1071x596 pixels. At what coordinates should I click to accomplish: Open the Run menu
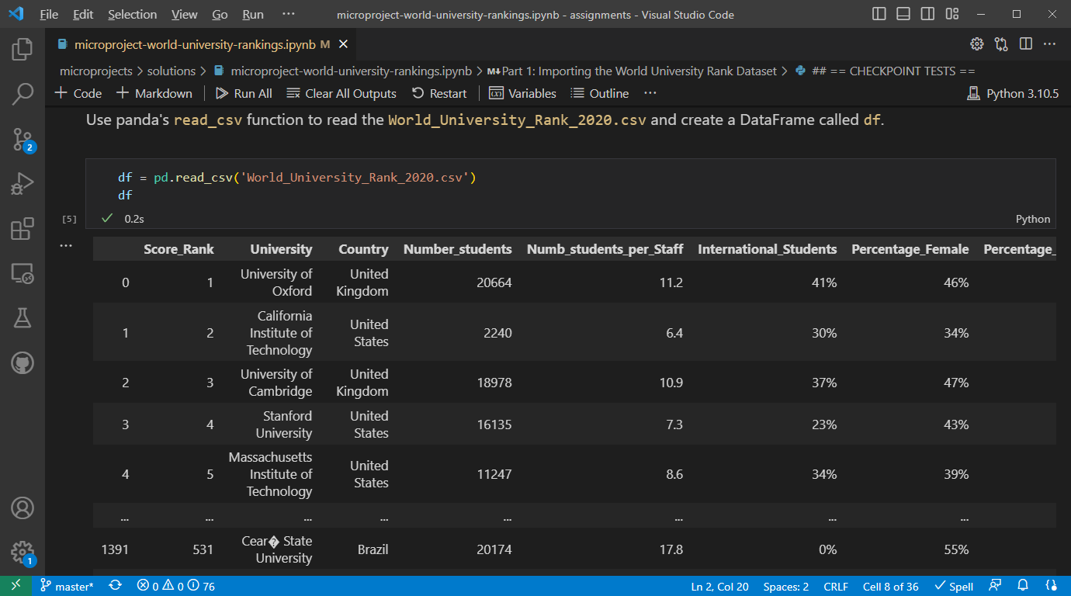(253, 14)
